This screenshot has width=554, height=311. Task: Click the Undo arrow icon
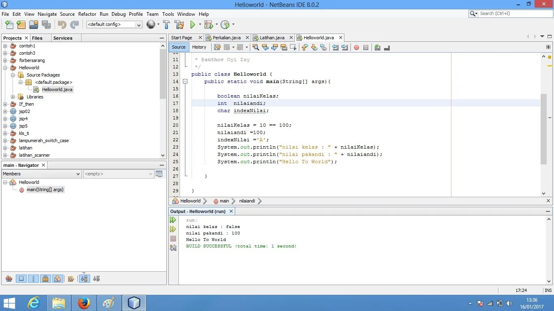coord(62,25)
